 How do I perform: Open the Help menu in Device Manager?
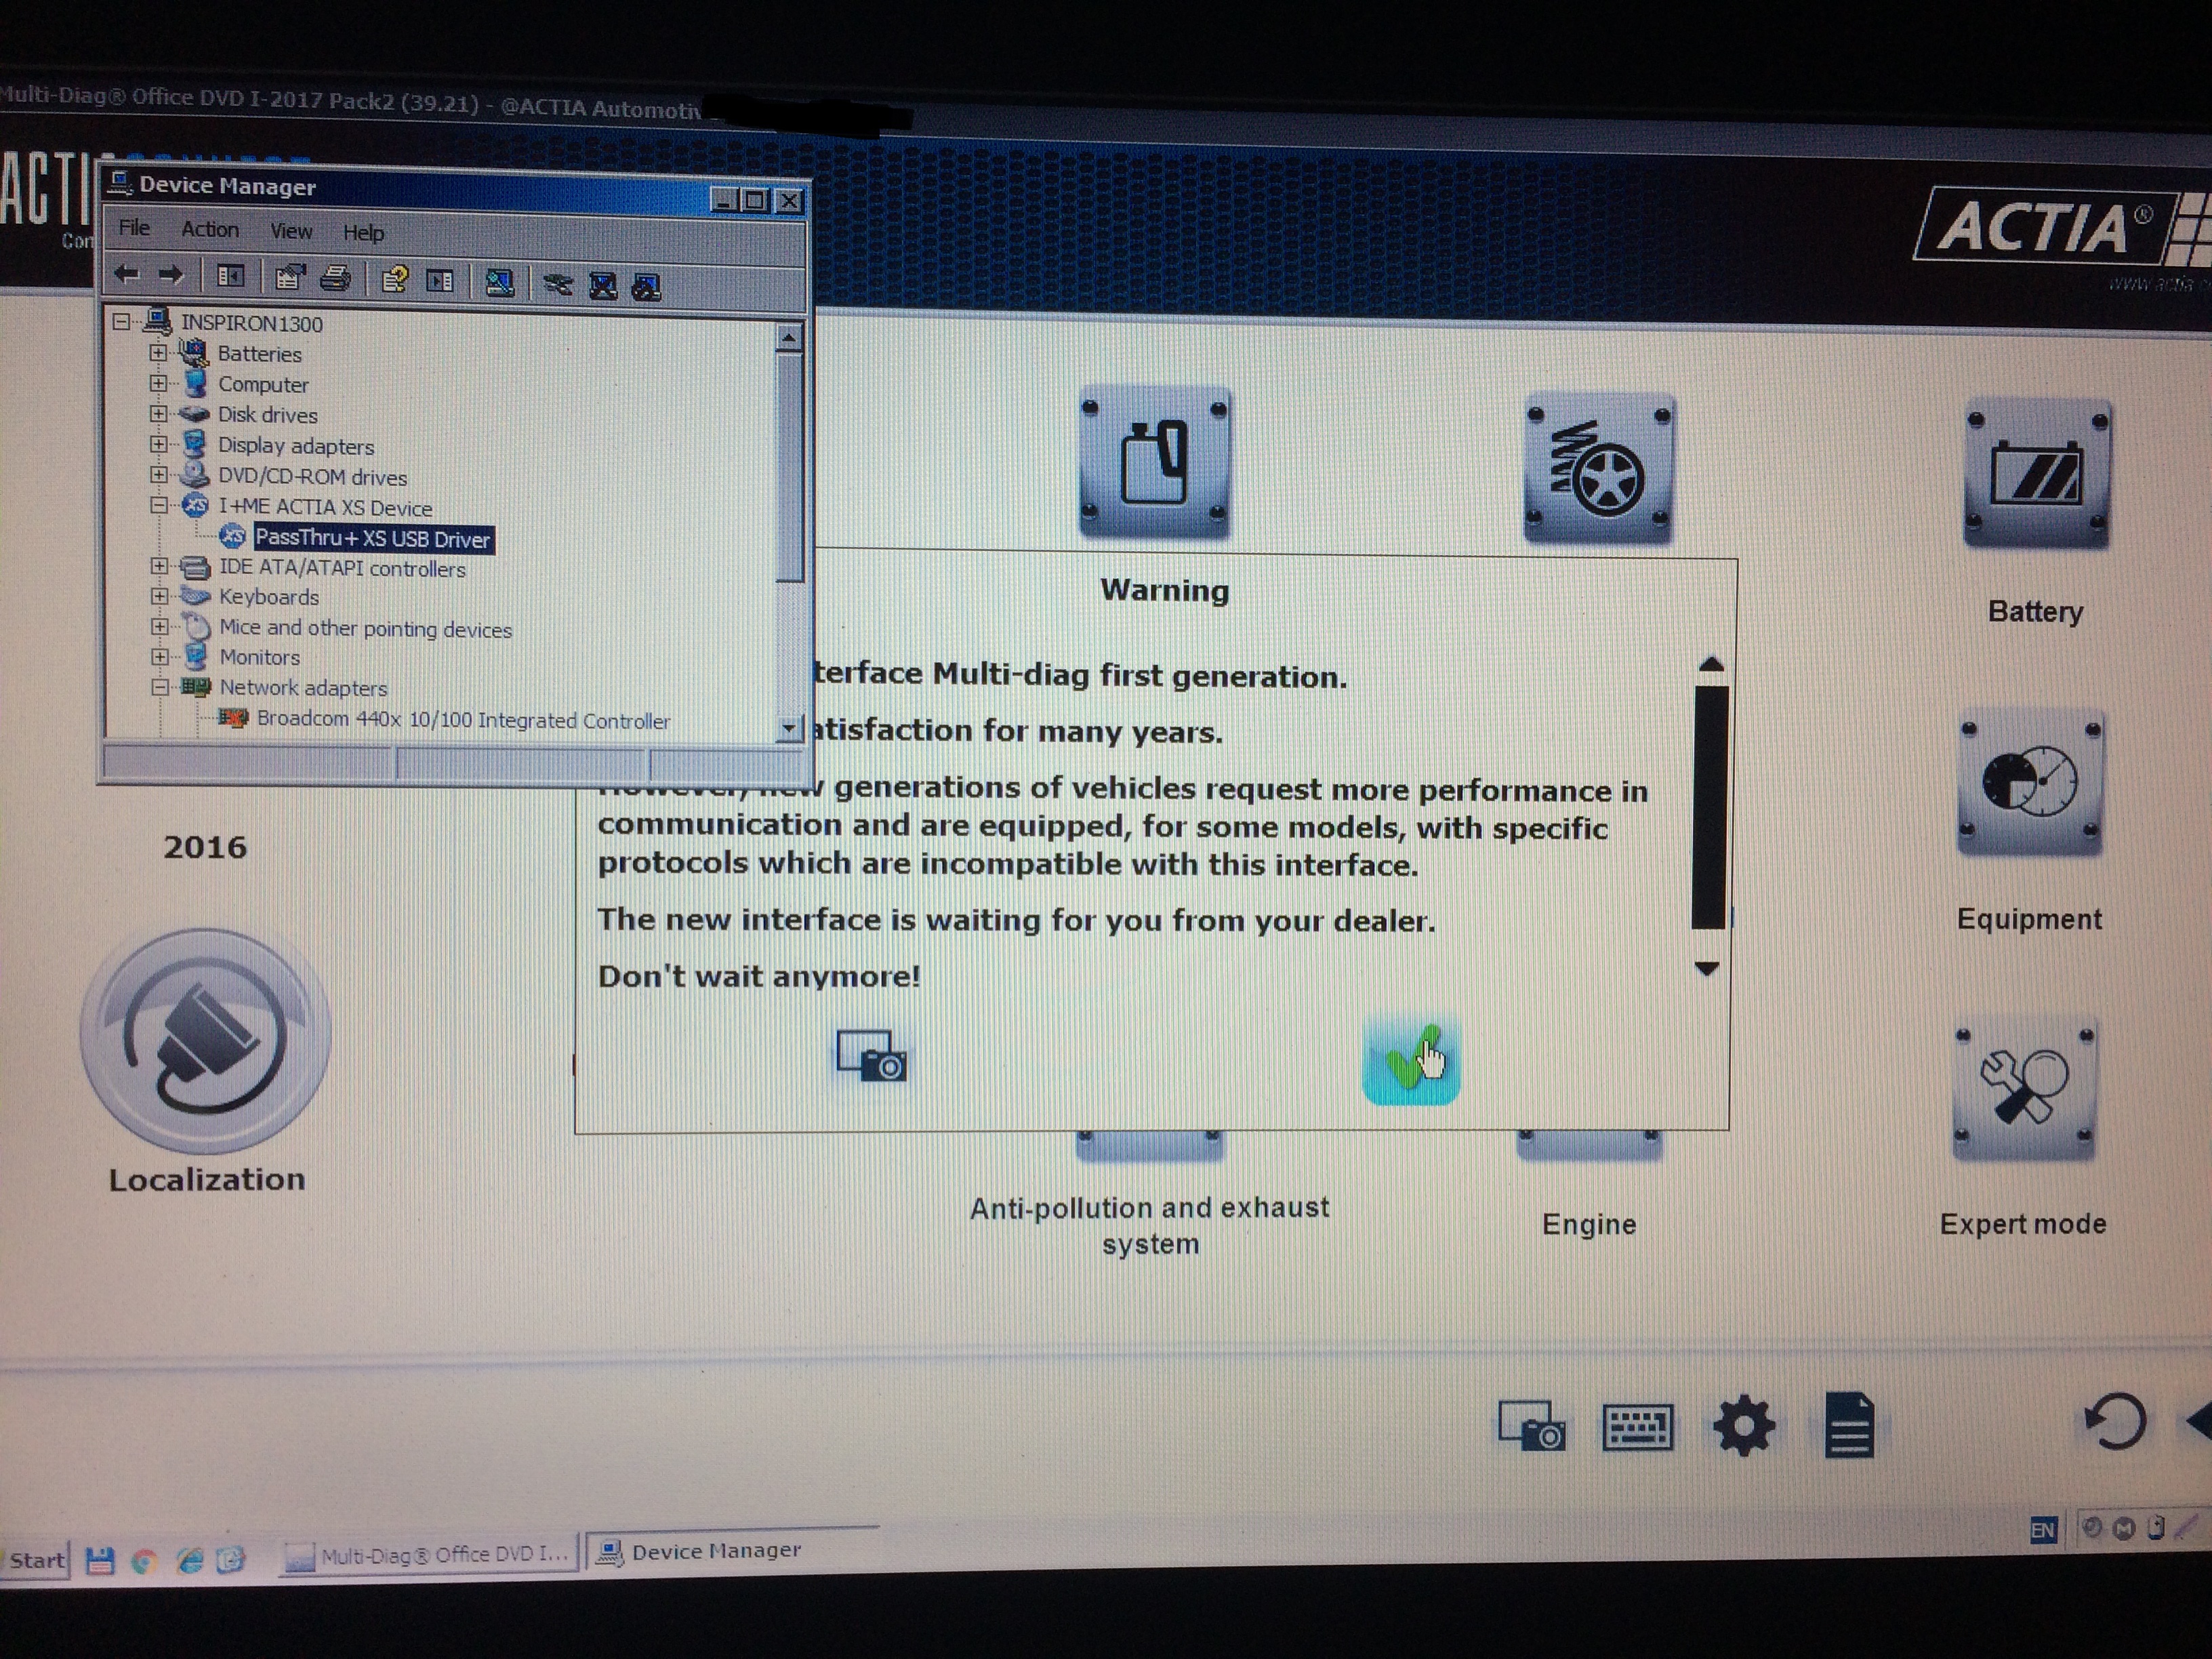coord(363,233)
